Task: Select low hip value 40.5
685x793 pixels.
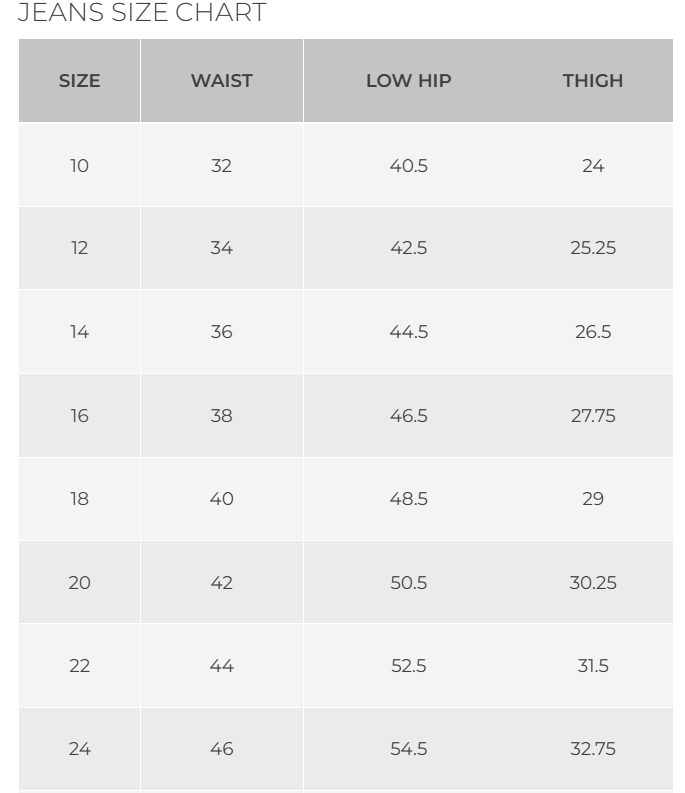Action: click(x=408, y=165)
